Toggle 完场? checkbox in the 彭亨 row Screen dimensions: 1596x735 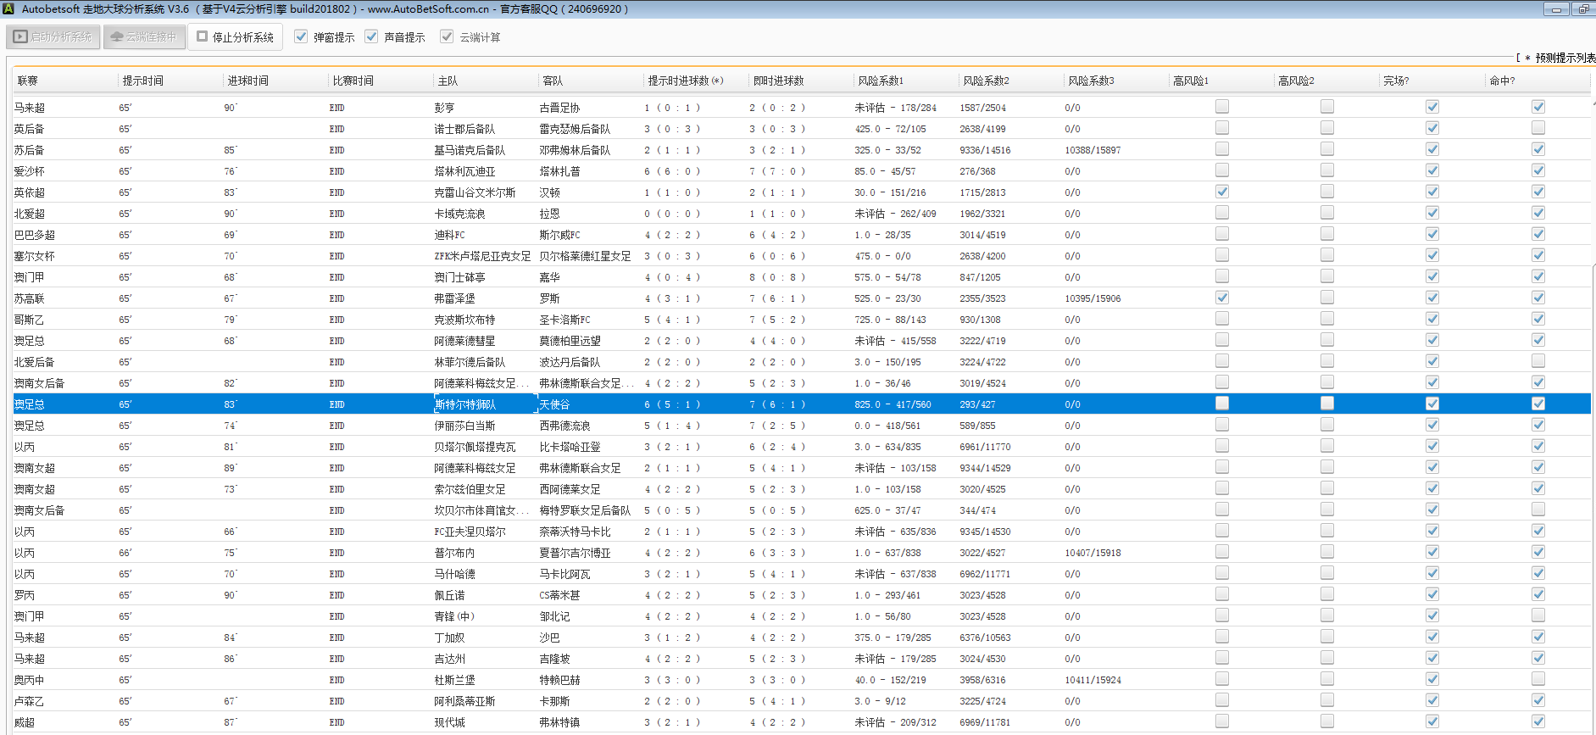click(x=1432, y=107)
